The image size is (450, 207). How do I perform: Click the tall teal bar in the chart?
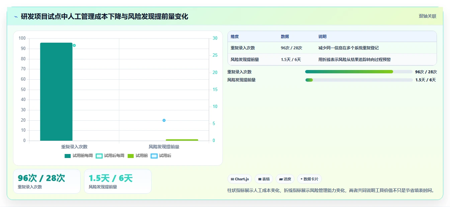[56, 92]
